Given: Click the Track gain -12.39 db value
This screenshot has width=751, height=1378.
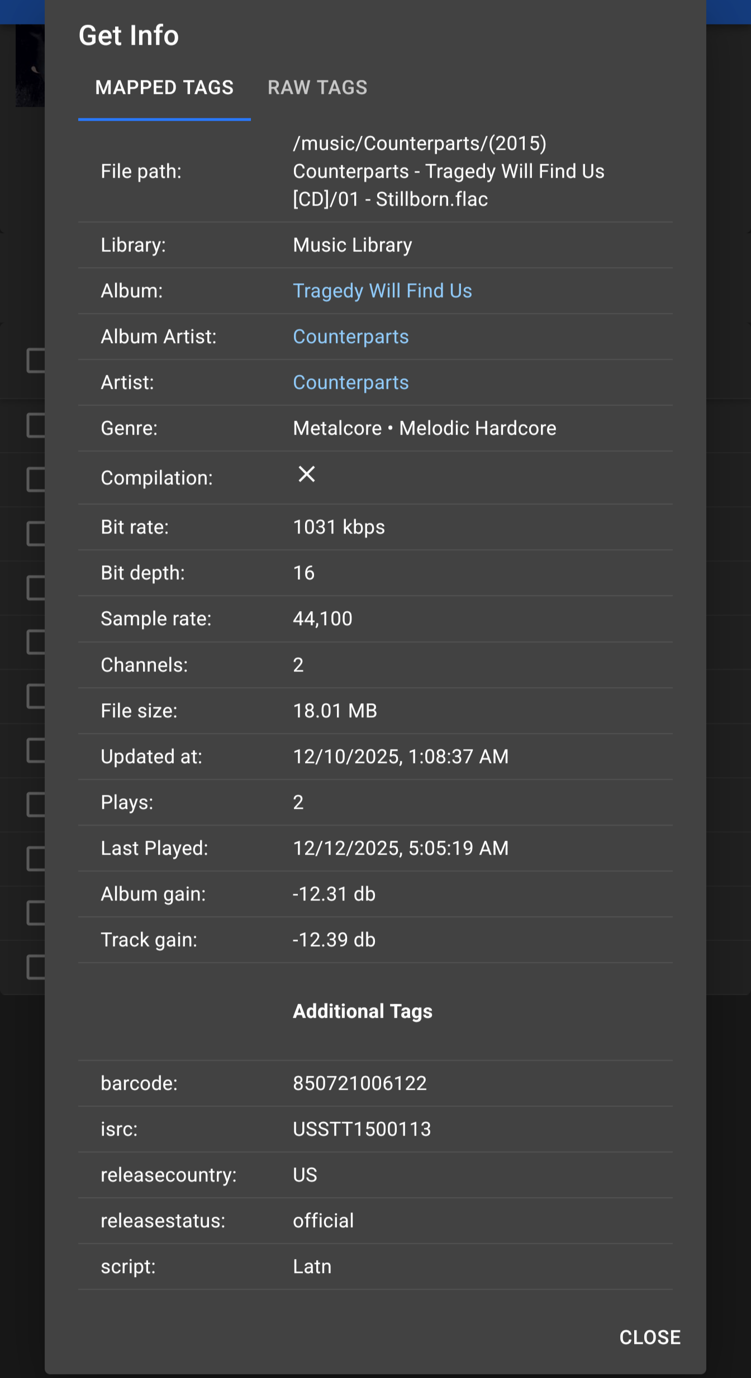Looking at the screenshot, I should (334, 940).
